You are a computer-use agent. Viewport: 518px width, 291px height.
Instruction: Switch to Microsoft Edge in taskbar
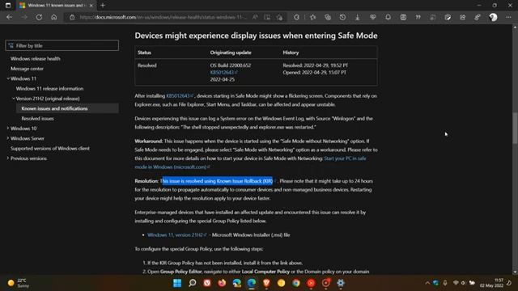coord(252,283)
